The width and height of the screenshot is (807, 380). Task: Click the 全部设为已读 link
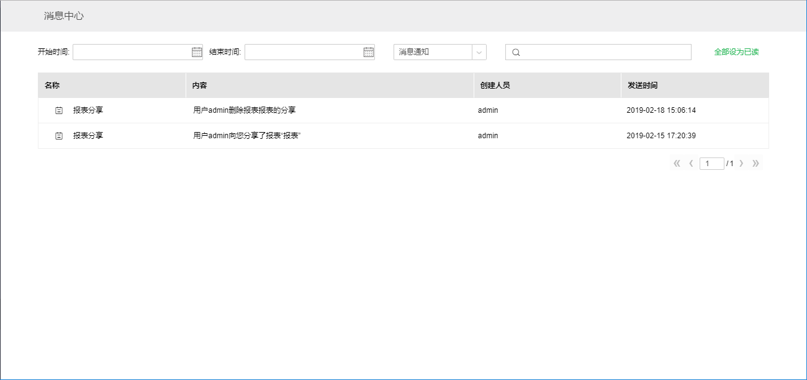pos(735,53)
